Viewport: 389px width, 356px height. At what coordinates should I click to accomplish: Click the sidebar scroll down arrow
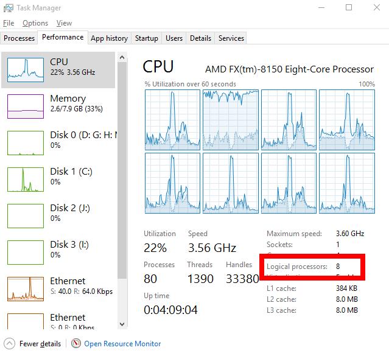(x=122, y=325)
